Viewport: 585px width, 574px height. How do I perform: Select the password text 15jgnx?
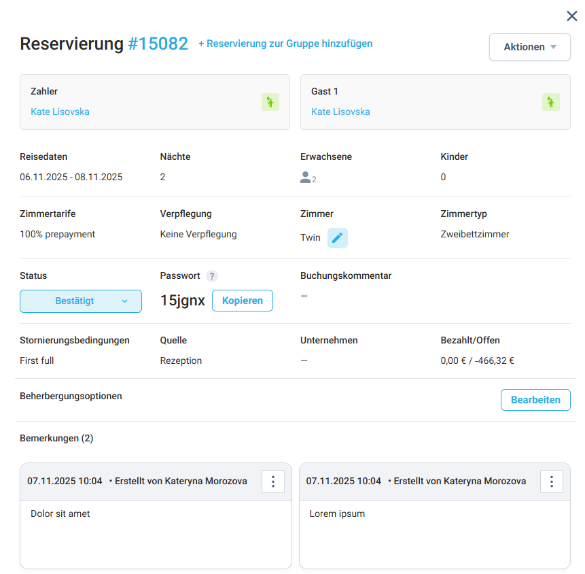click(x=182, y=301)
